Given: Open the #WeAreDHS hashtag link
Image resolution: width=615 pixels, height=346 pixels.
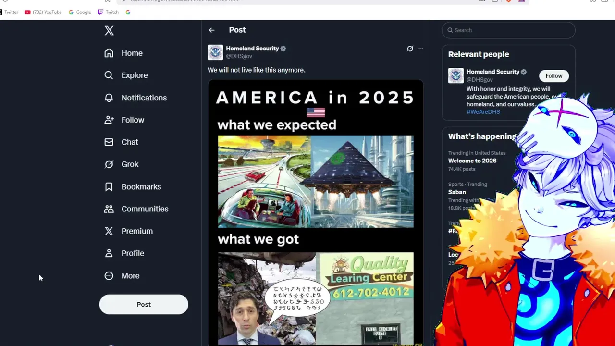Looking at the screenshot, I should tap(483, 111).
